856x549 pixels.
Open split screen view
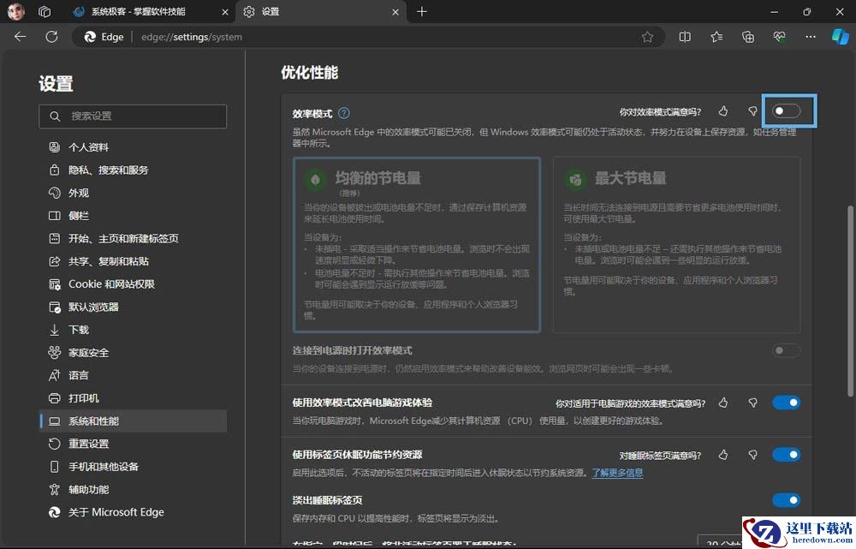685,37
